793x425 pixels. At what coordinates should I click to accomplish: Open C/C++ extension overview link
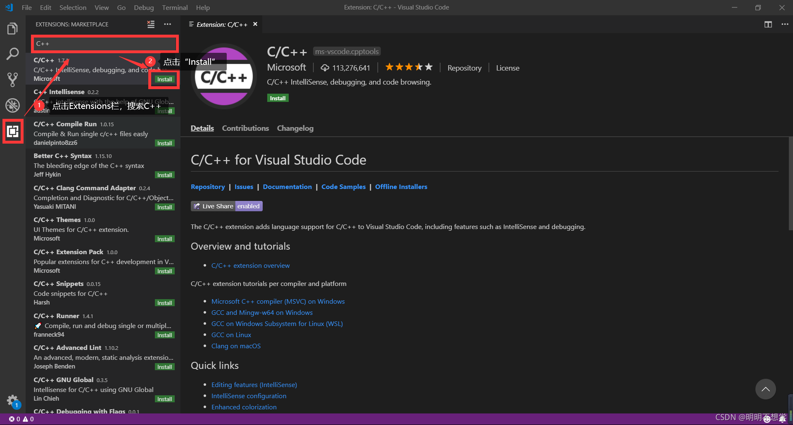(250, 266)
